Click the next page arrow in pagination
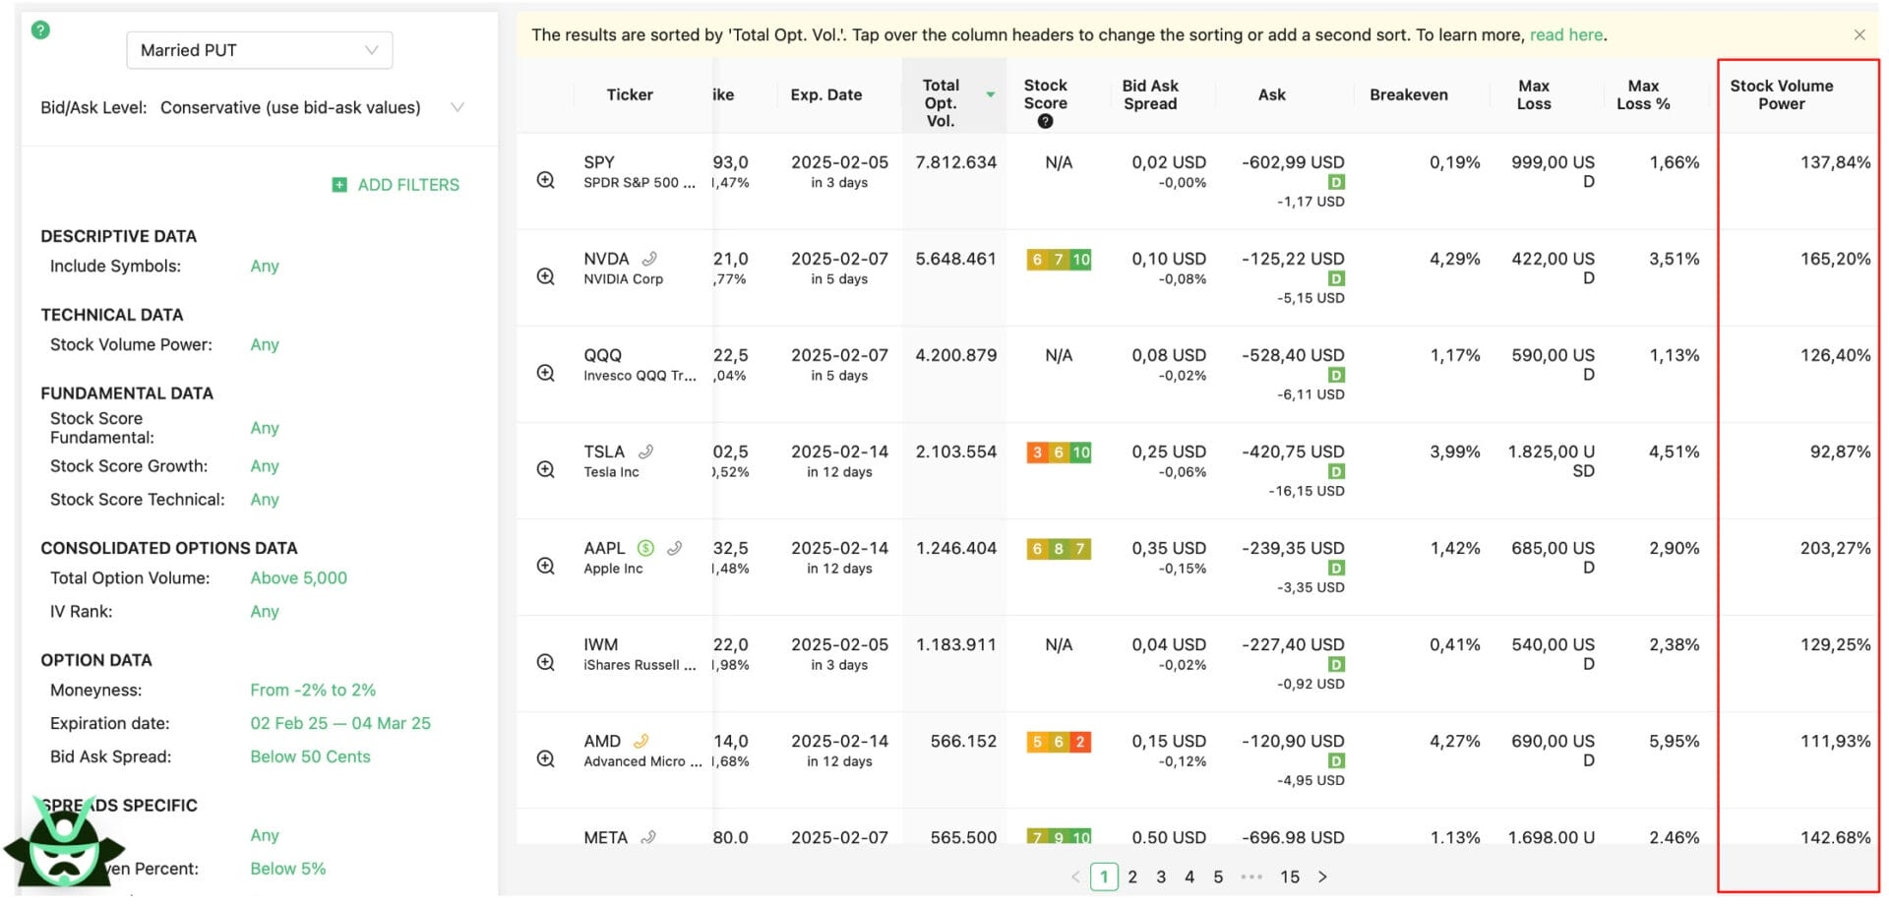The width and height of the screenshot is (1889, 906). (1323, 876)
